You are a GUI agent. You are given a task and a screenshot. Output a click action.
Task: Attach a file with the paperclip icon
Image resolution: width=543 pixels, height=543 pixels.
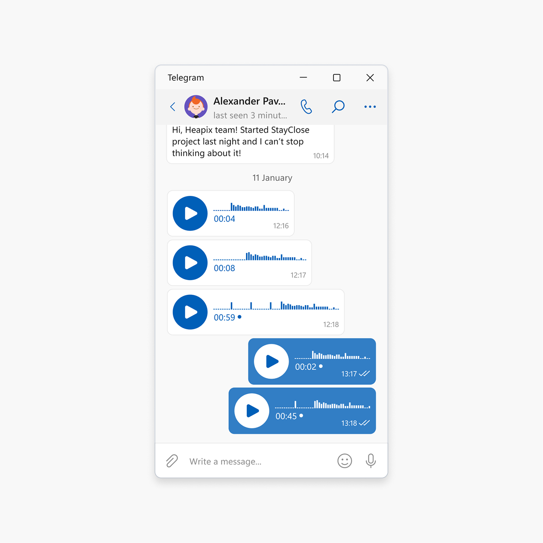tap(172, 461)
